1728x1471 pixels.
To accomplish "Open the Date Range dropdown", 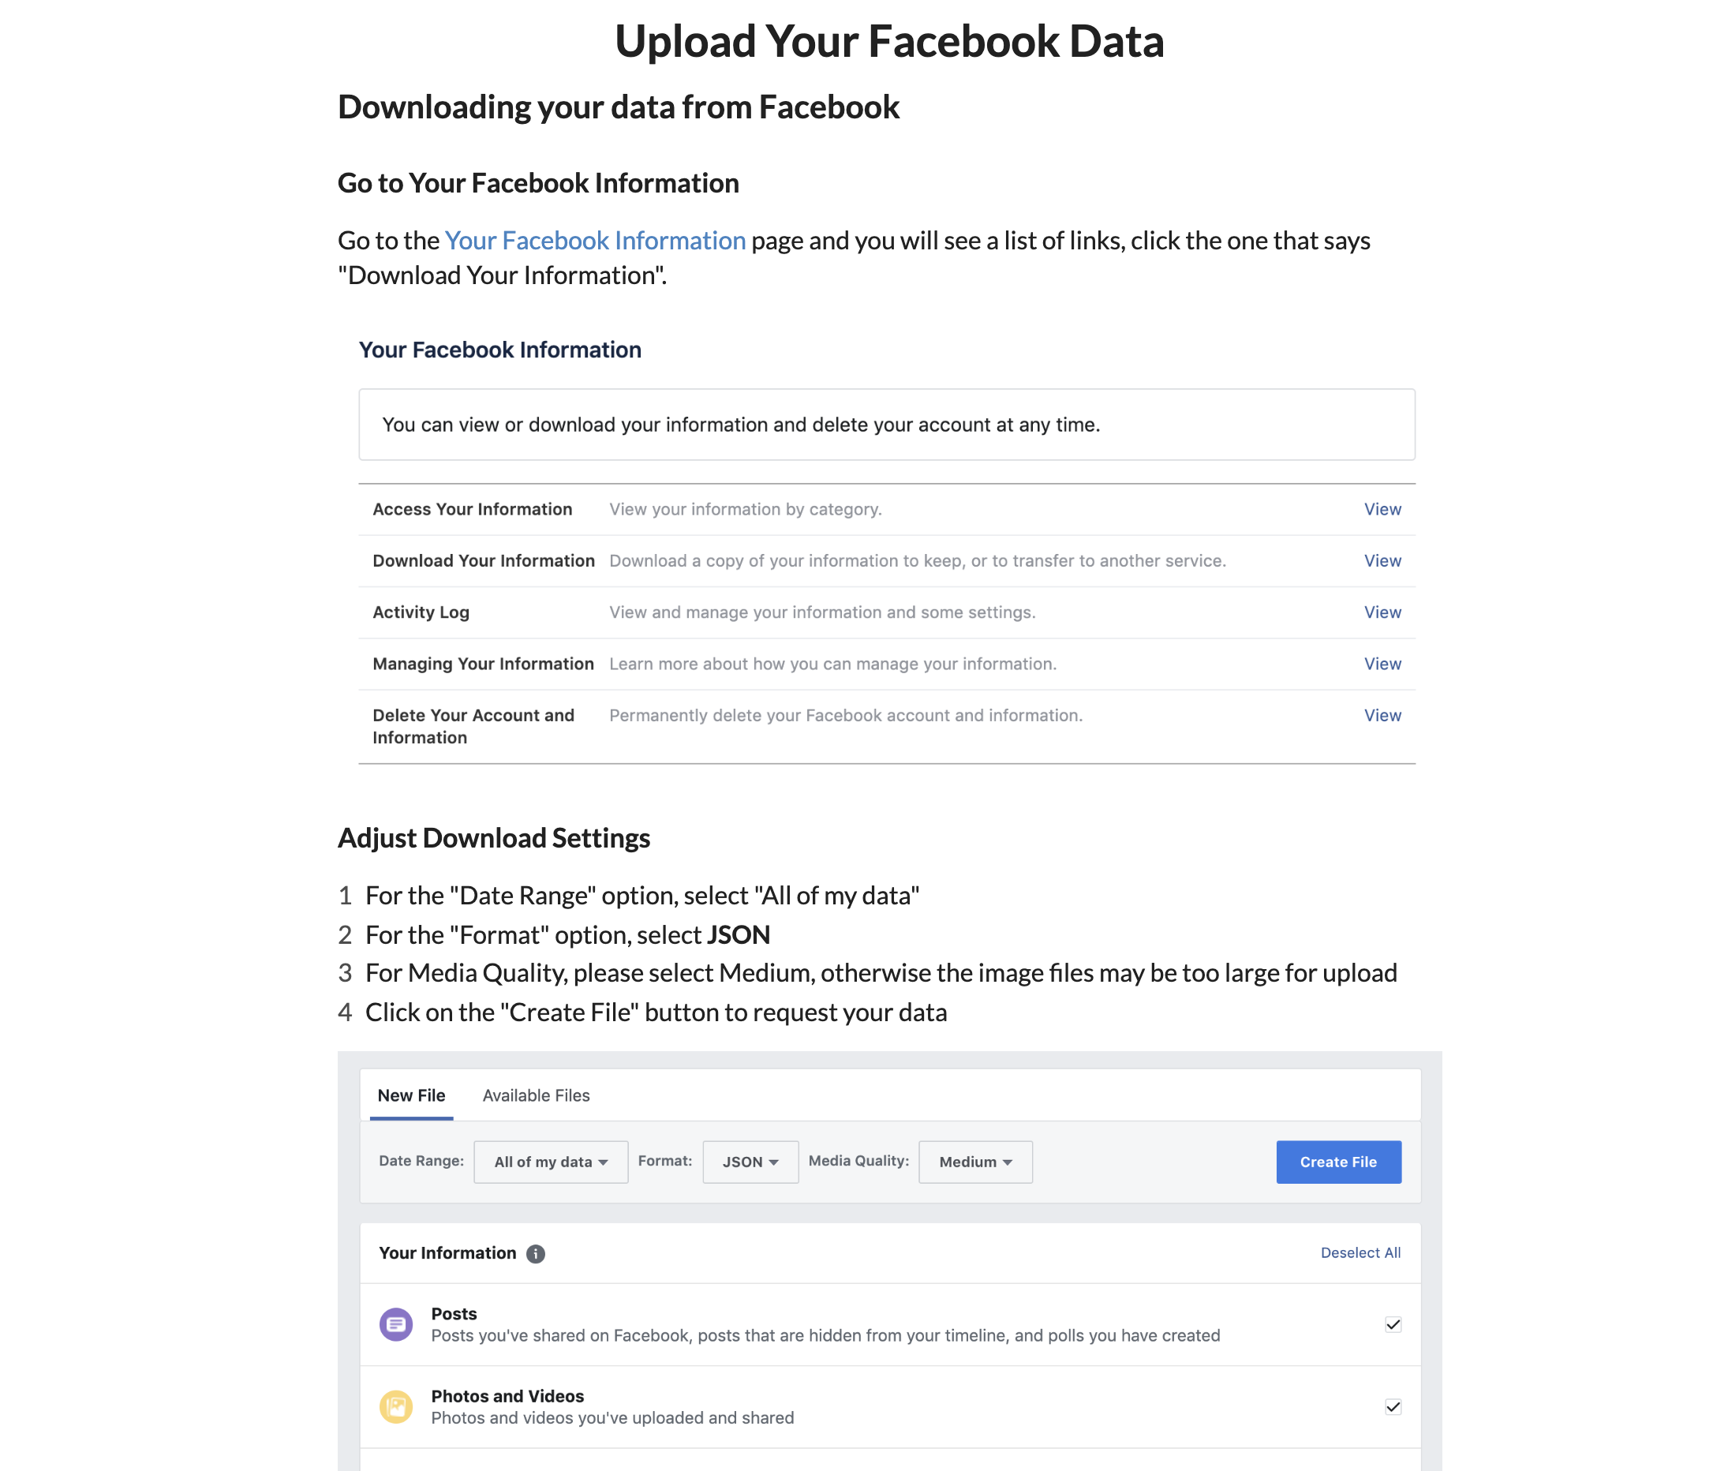I will [550, 1162].
